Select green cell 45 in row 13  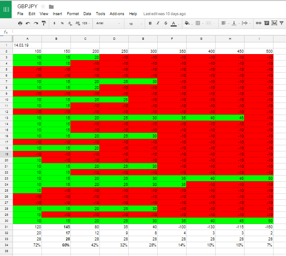click(230, 118)
